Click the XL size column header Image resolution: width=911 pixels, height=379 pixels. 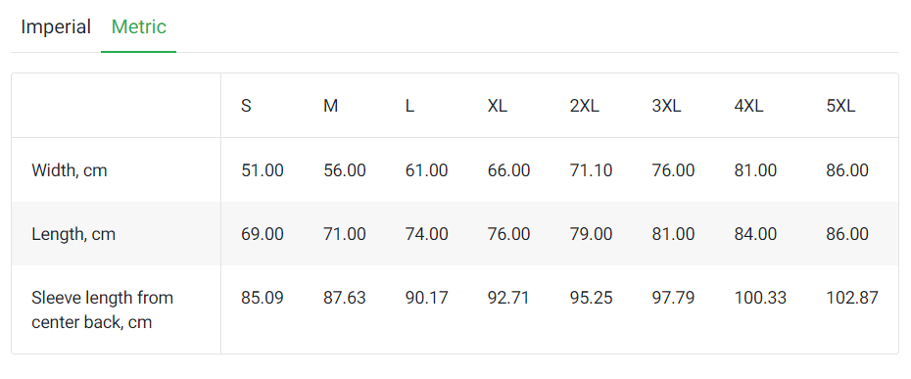click(498, 107)
